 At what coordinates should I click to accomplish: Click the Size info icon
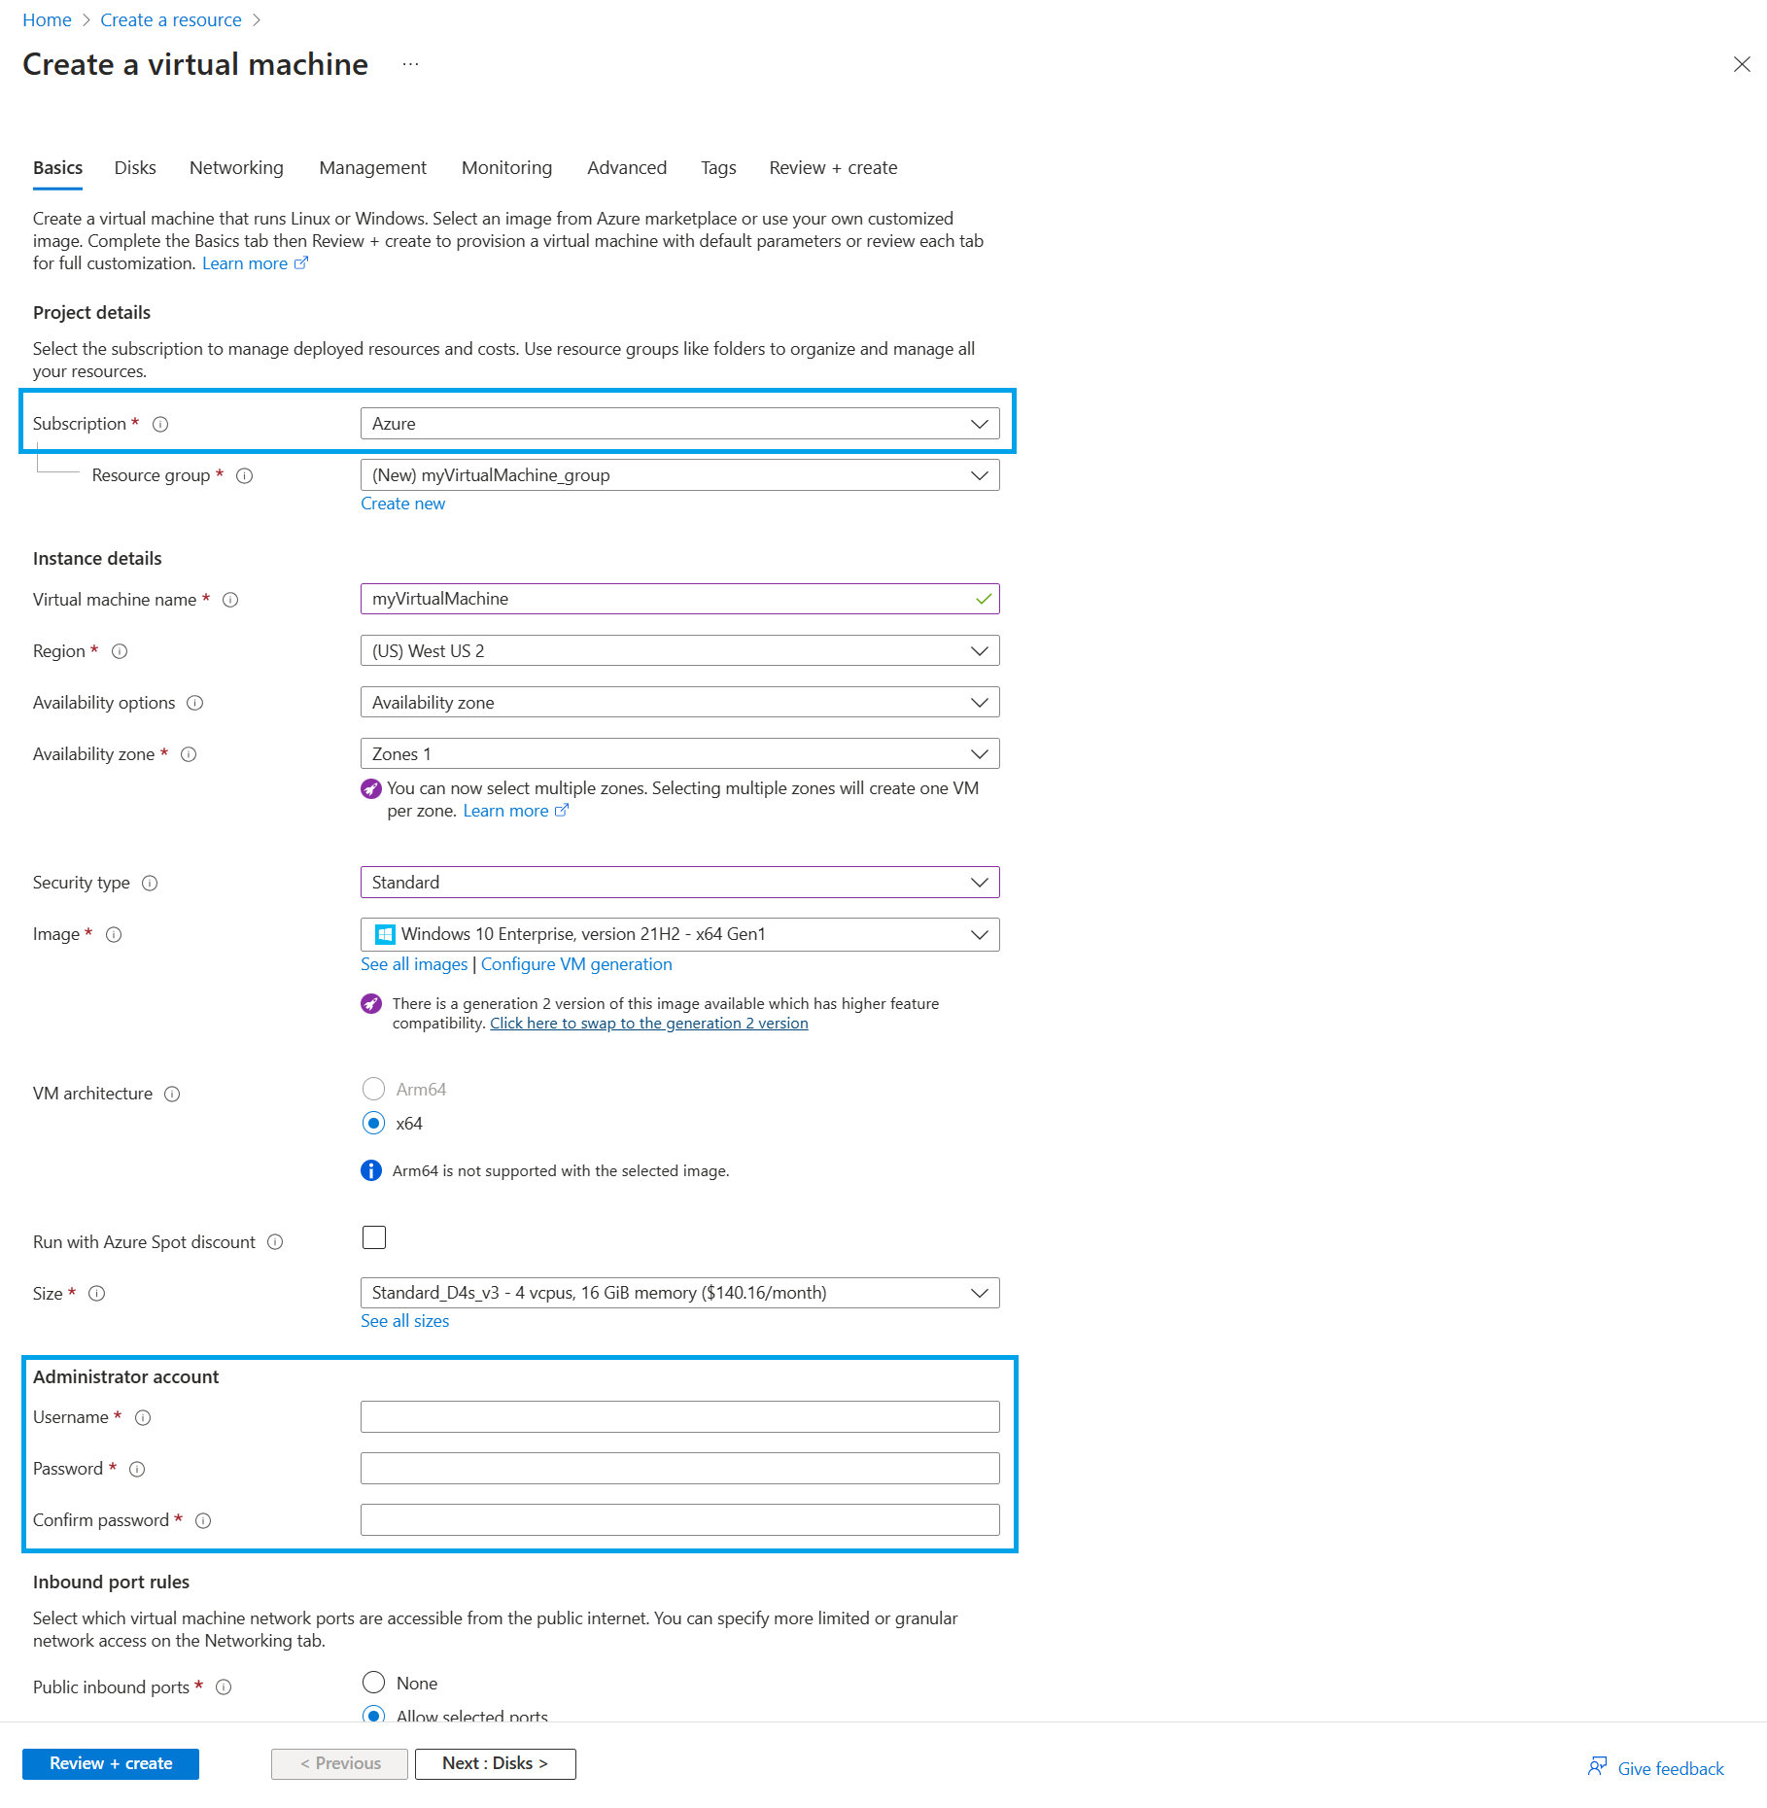pyautogui.click(x=96, y=1294)
